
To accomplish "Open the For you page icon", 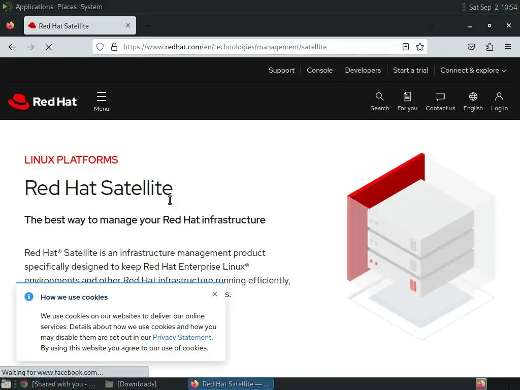I will (x=407, y=102).
